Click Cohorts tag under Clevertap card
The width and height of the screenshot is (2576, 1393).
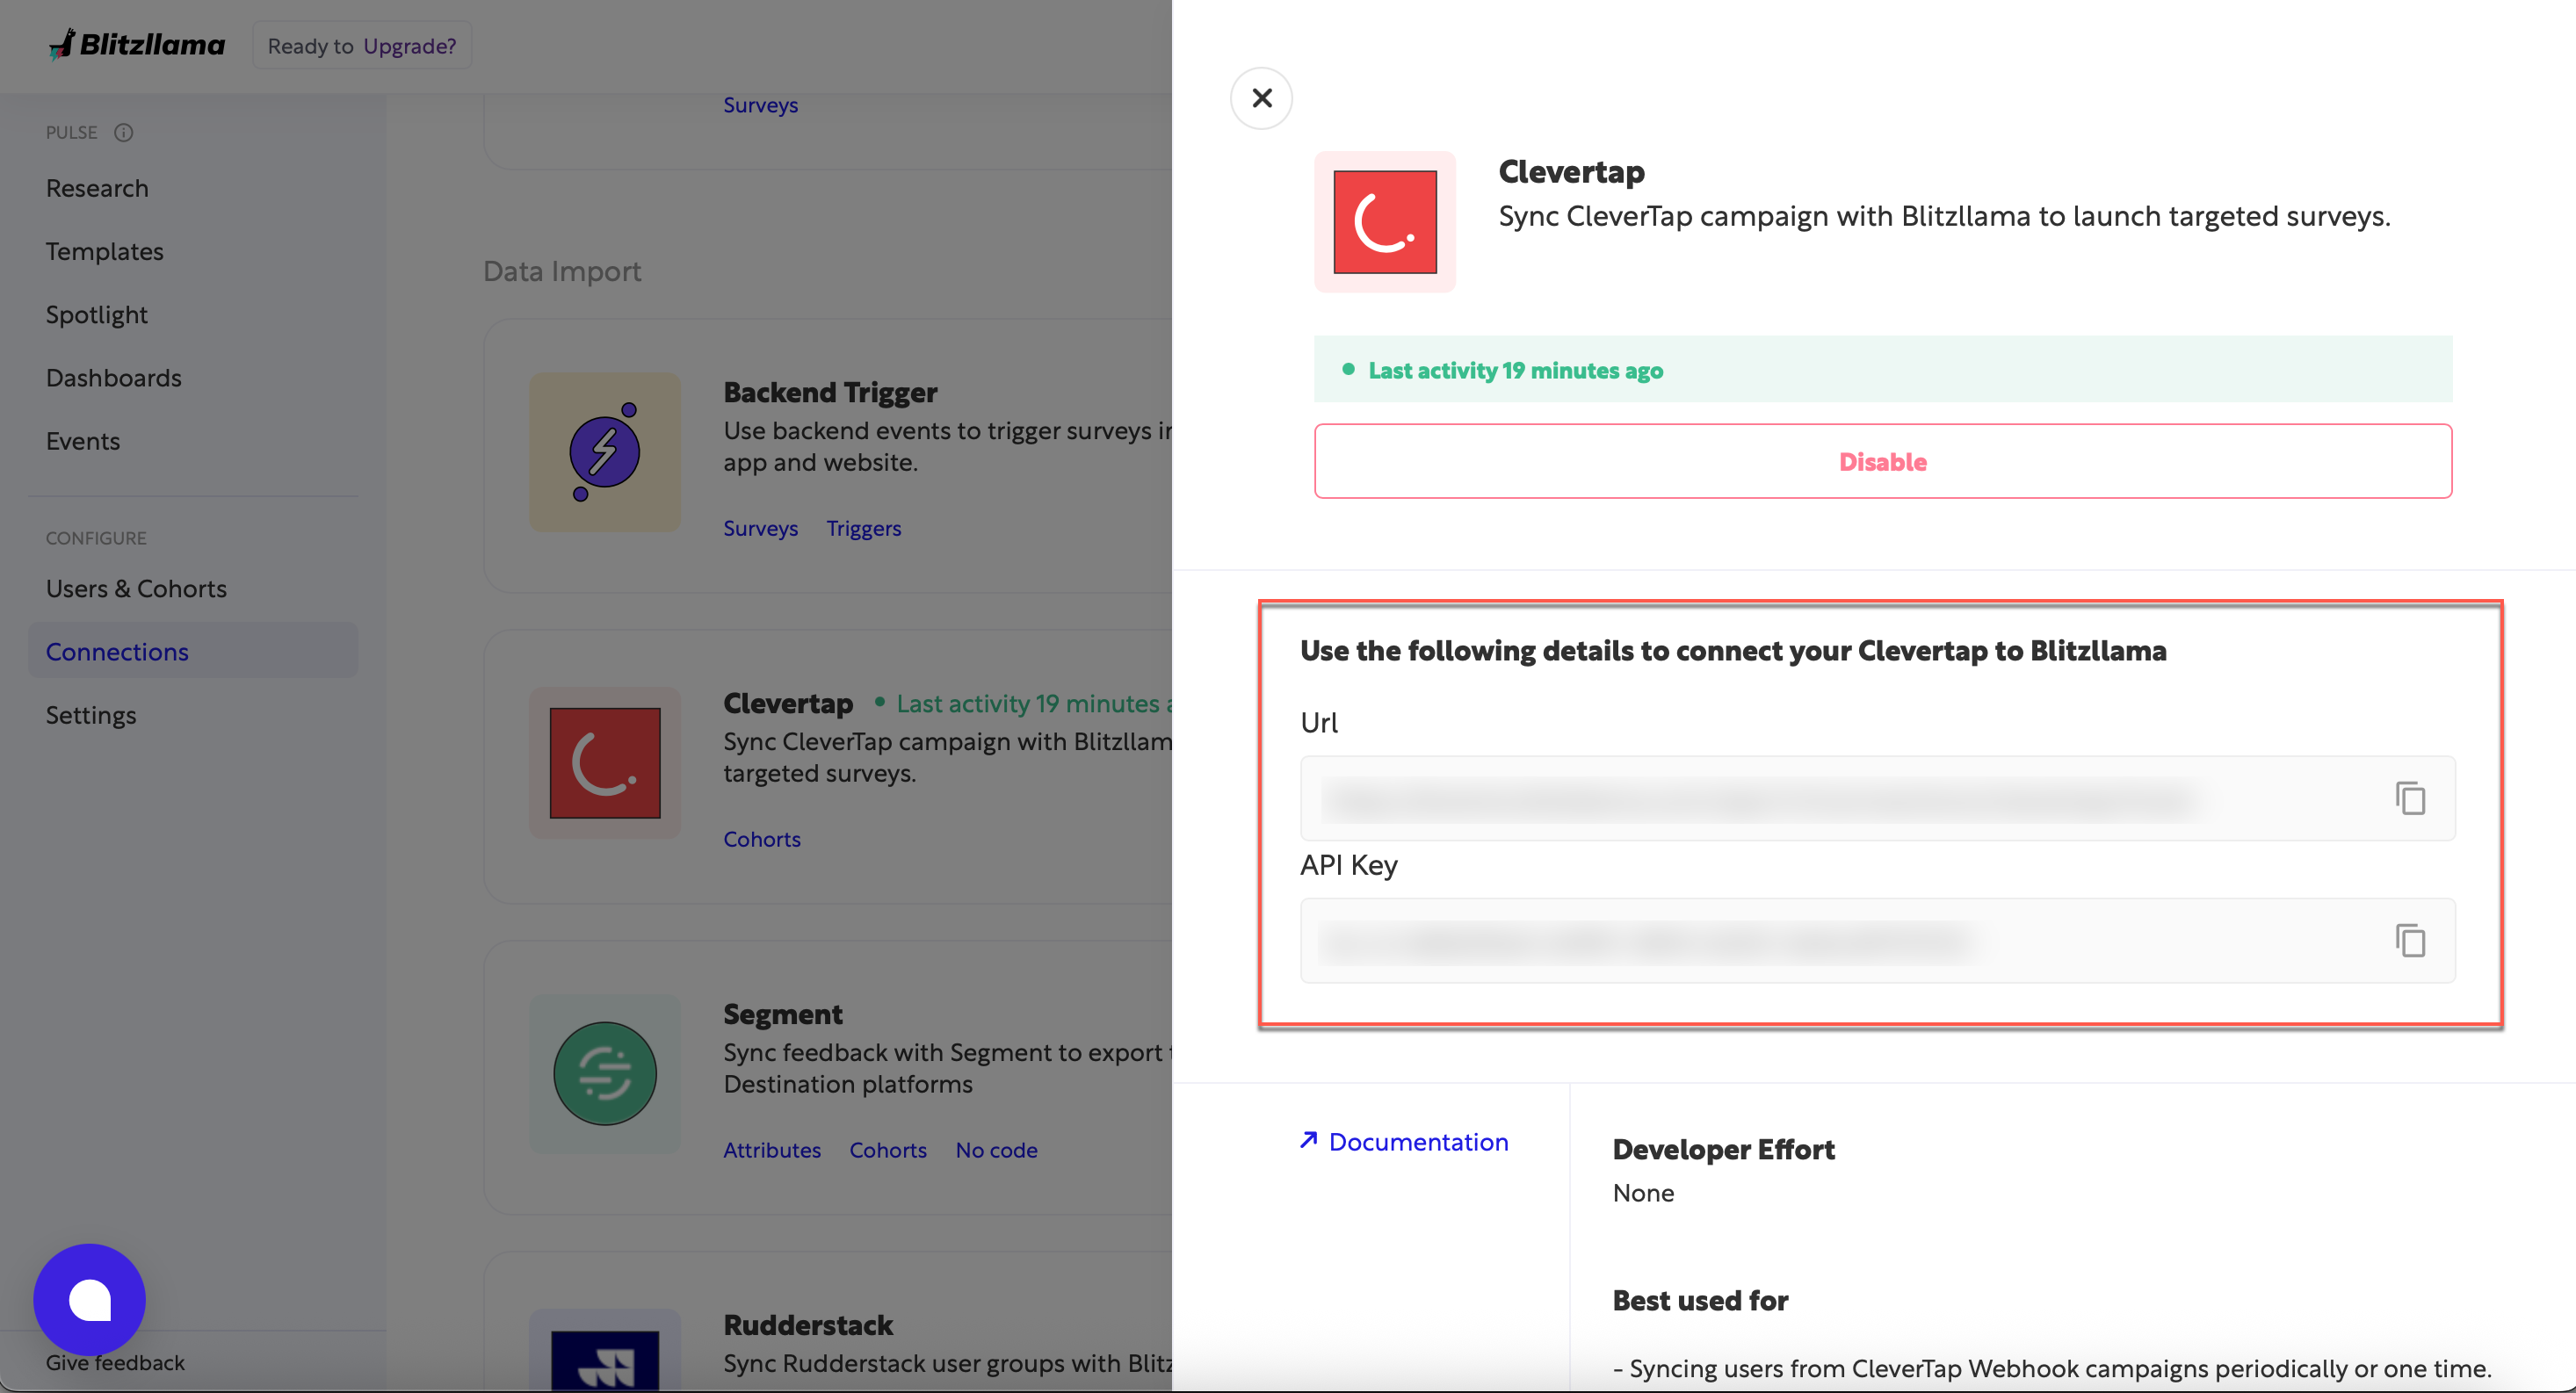click(762, 839)
